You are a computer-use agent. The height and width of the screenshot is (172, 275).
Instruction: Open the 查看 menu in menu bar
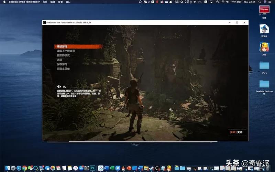point(60,2)
